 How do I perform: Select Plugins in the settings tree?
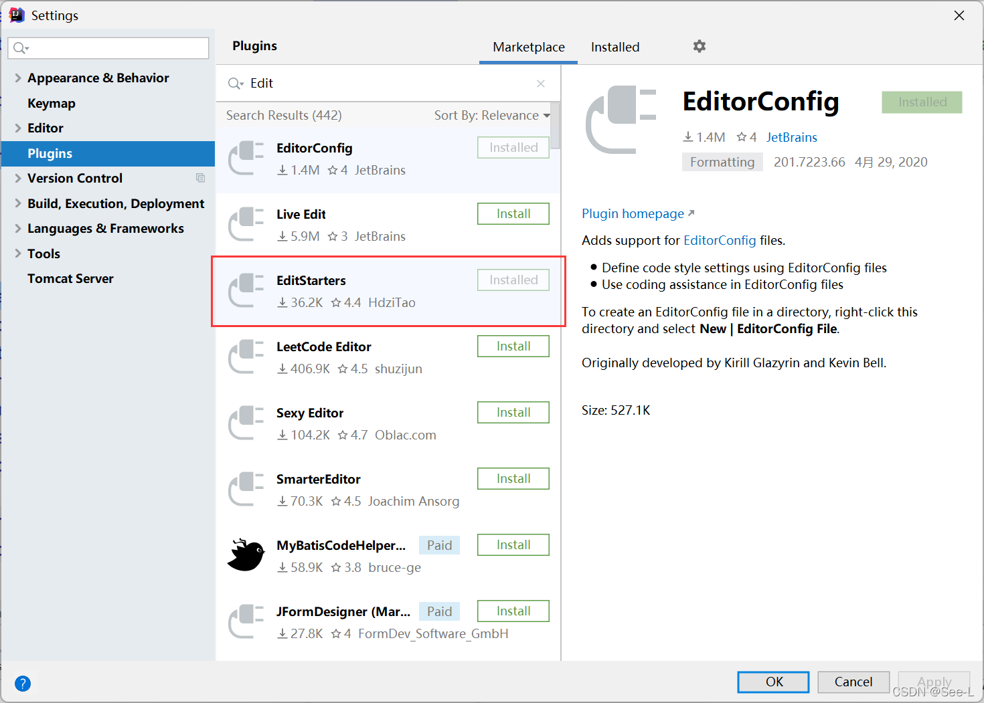(108, 153)
